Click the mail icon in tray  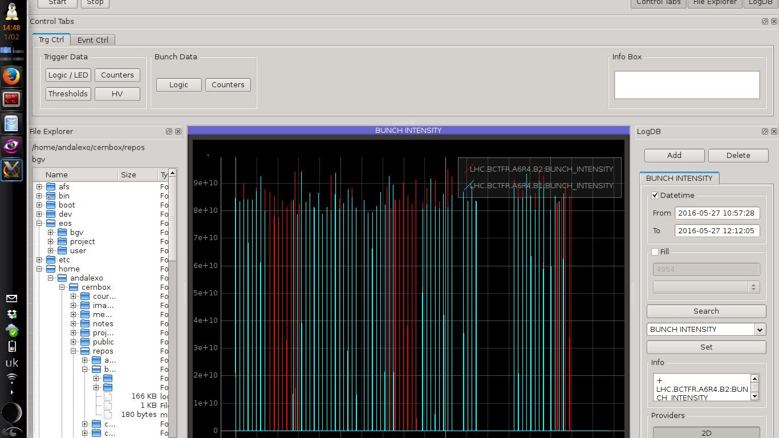coord(11,298)
